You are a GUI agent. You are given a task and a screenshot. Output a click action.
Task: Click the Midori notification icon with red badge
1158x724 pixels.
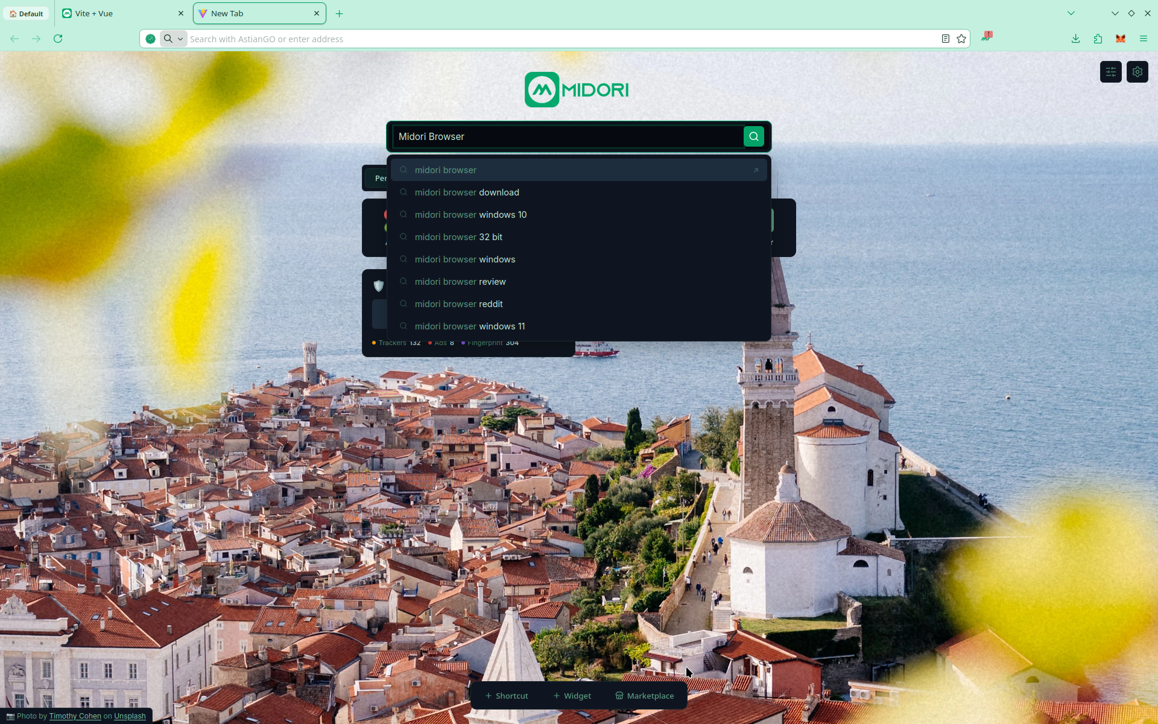[986, 37]
